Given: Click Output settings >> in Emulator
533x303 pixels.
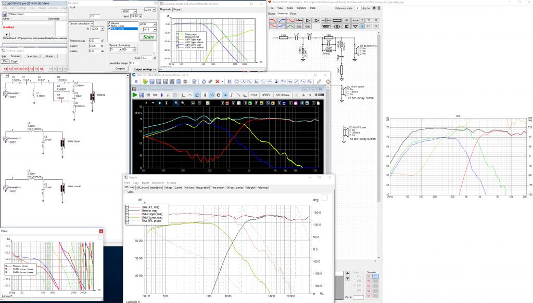Looking at the screenshot, I should pos(145,69).
